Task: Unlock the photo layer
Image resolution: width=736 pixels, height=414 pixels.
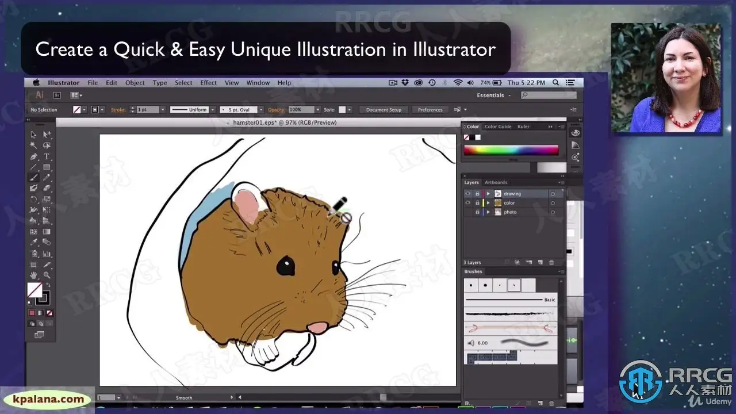Action: click(477, 212)
